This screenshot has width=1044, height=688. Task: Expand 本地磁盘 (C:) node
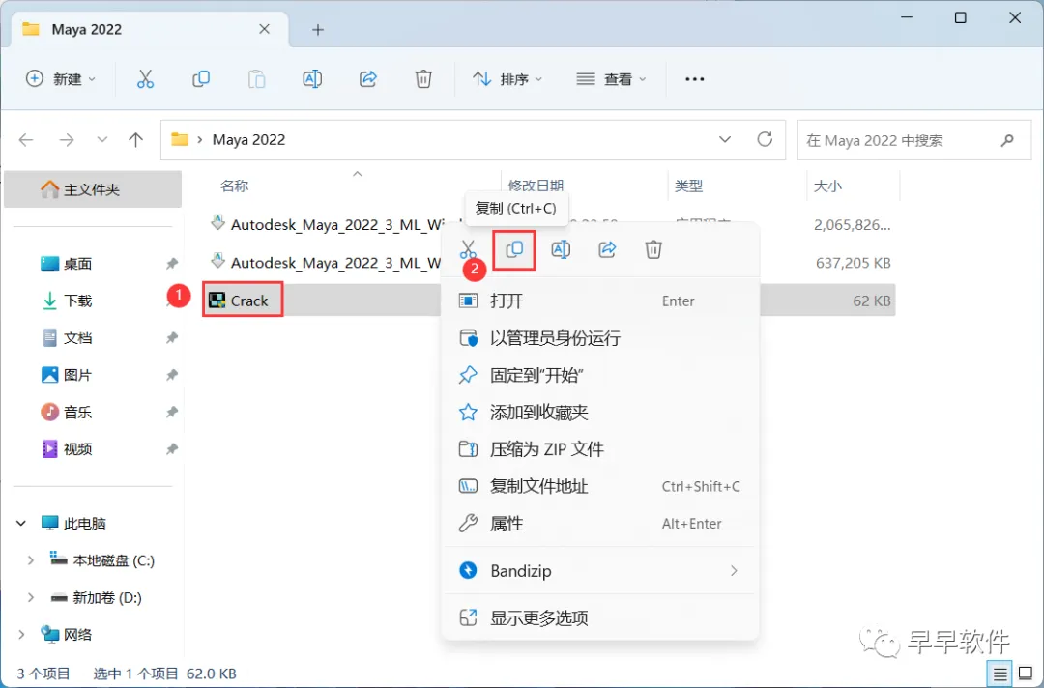pos(31,560)
